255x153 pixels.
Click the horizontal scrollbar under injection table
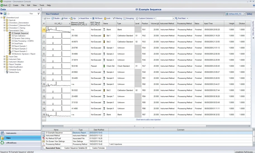pos(135,126)
